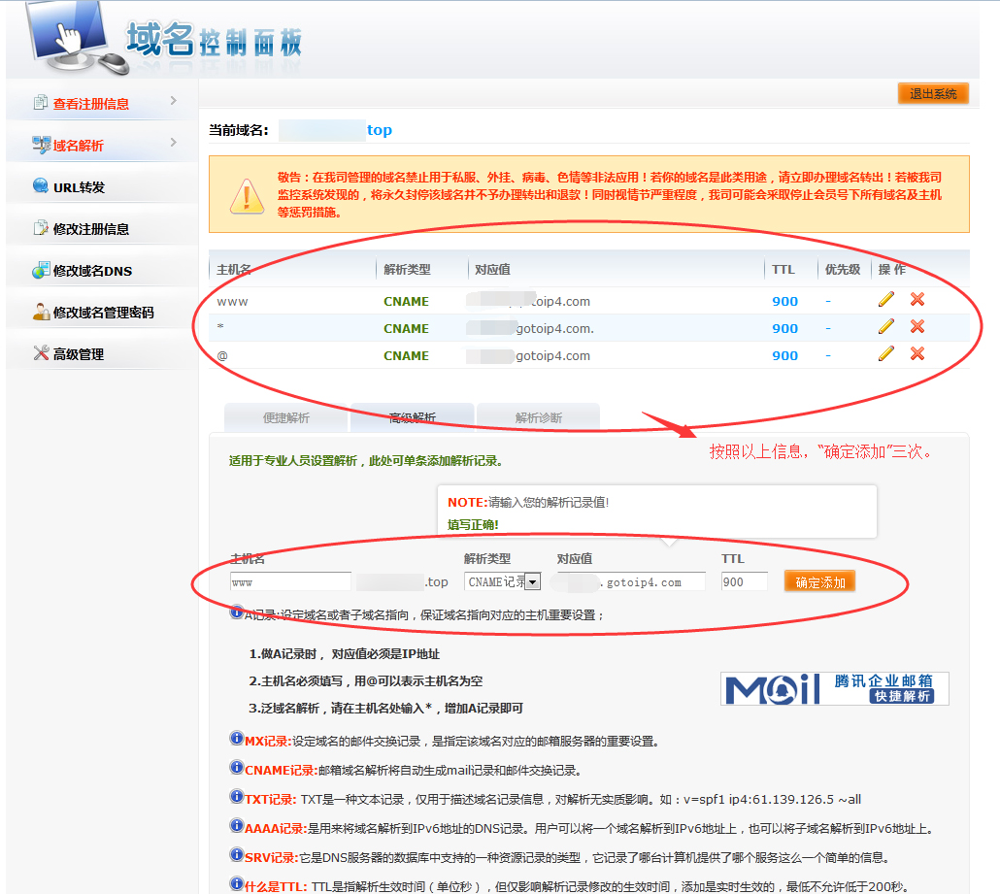The width and height of the screenshot is (1000, 894).
Task: Delete the * wildcard CNAME record
Action: click(917, 327)
